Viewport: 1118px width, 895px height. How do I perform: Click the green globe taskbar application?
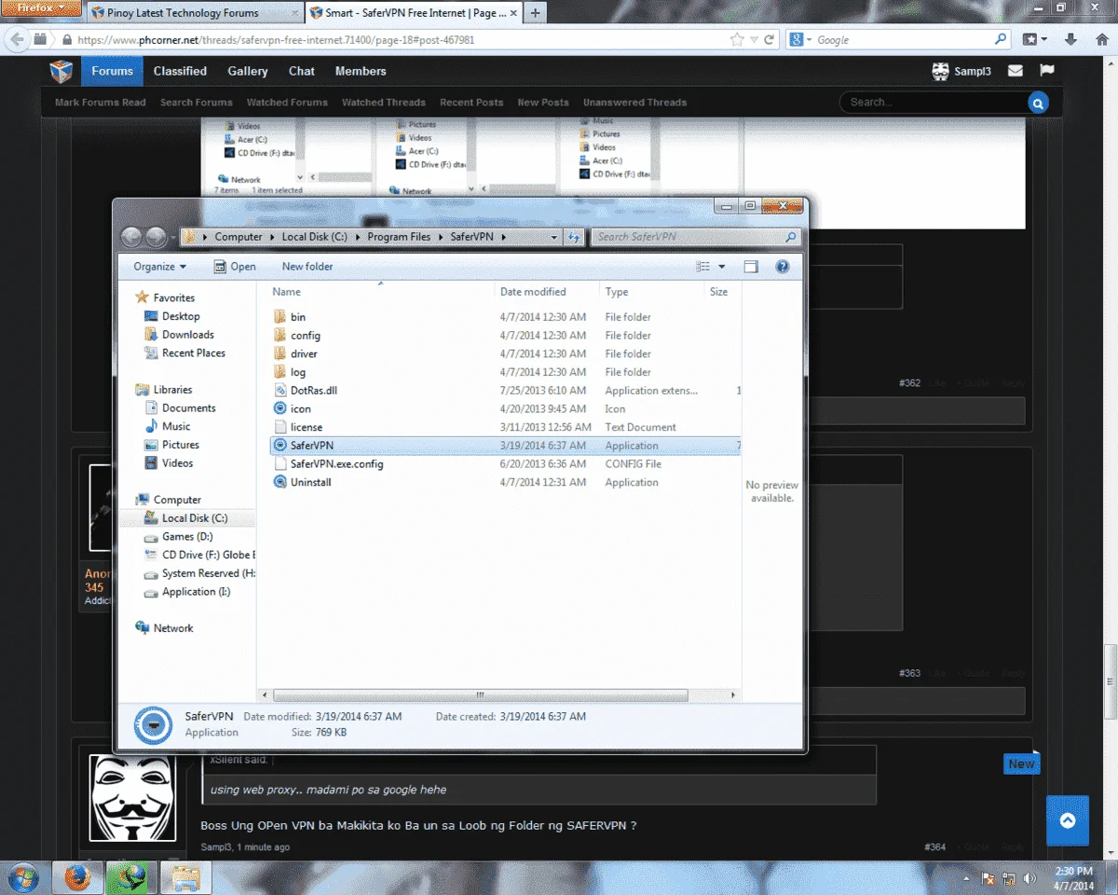point(131,878)
